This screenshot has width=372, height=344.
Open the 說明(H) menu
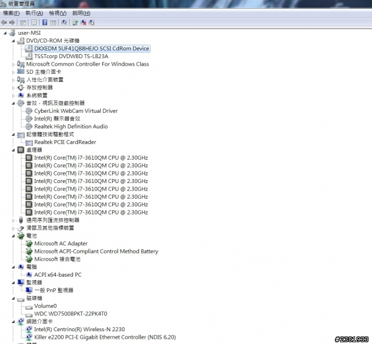pos(81,13)
